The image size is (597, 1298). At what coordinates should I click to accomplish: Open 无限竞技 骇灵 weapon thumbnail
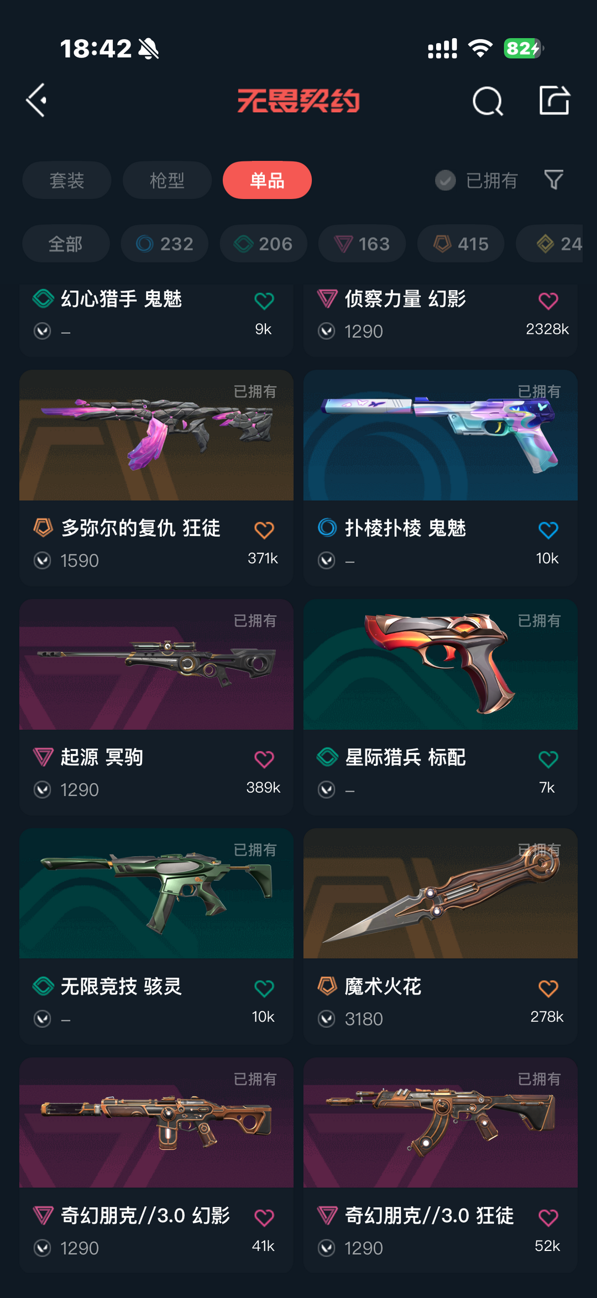(156, 893)
